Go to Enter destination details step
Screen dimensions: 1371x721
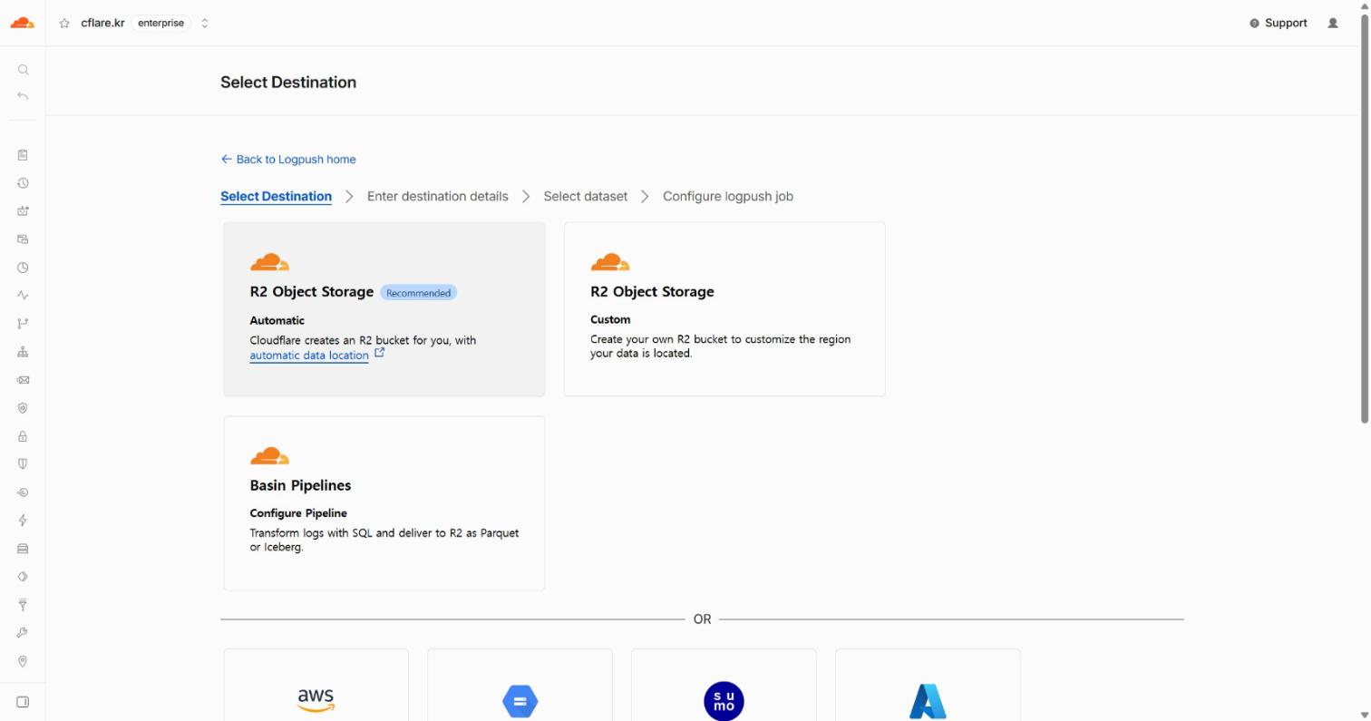click(438, 197)
